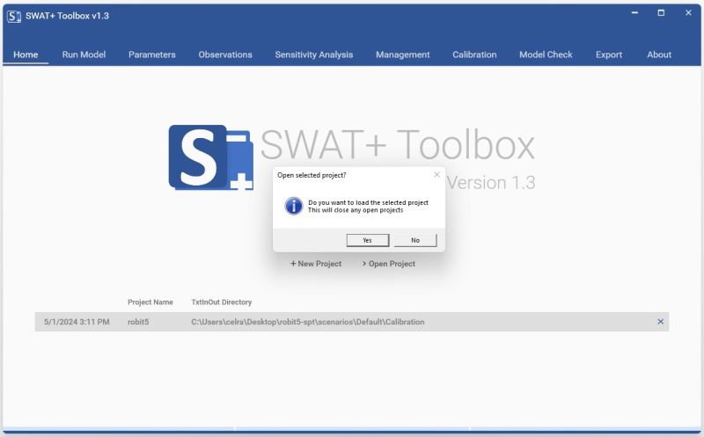Start a New Project
The height and width of the screenshot is (437, 704).
[316, 264]
